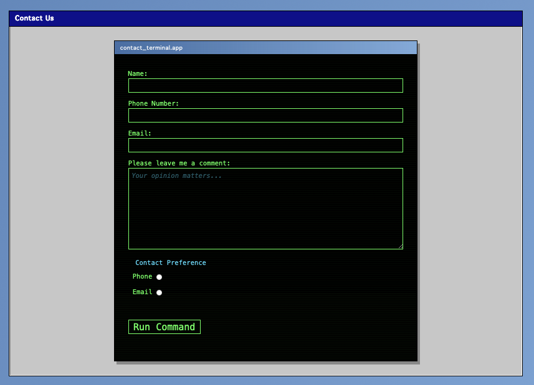
Task: Click the 'Email:' label above its input
Action: (140, 134)
